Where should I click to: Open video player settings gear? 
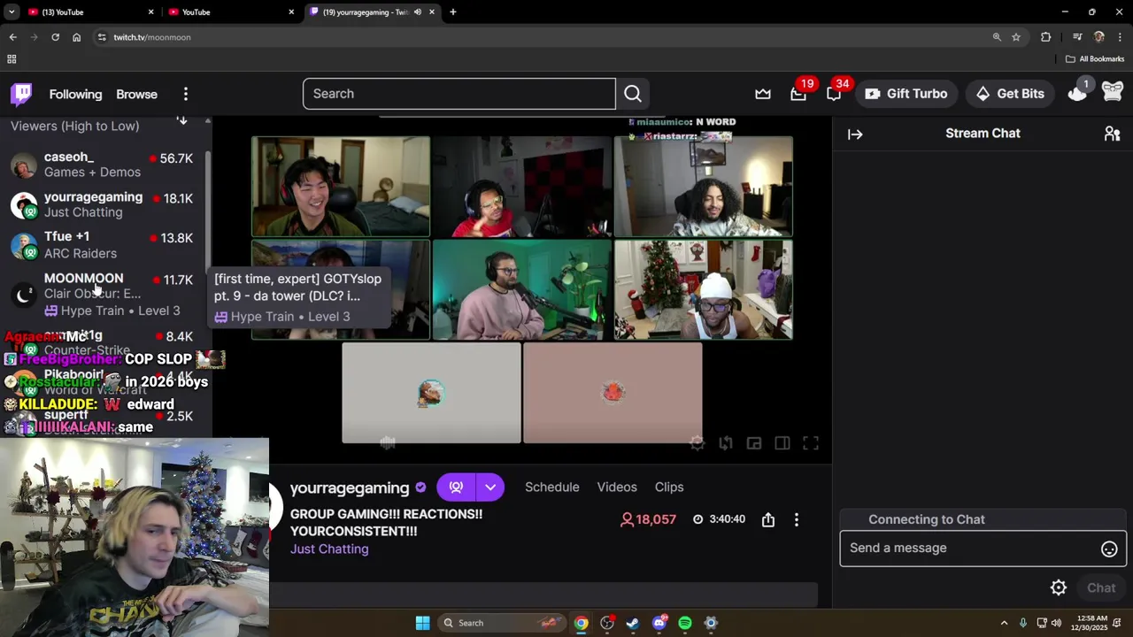point(698,443)
